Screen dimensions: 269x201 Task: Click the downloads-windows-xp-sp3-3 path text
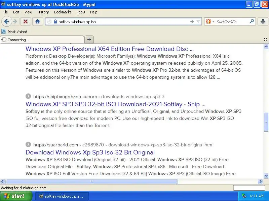point(133,96)
